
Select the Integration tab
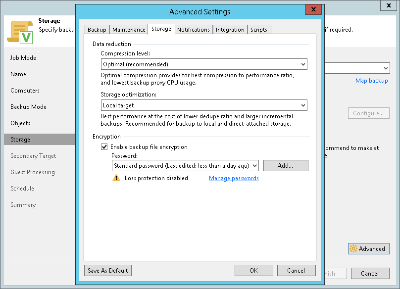pos(230,30)
